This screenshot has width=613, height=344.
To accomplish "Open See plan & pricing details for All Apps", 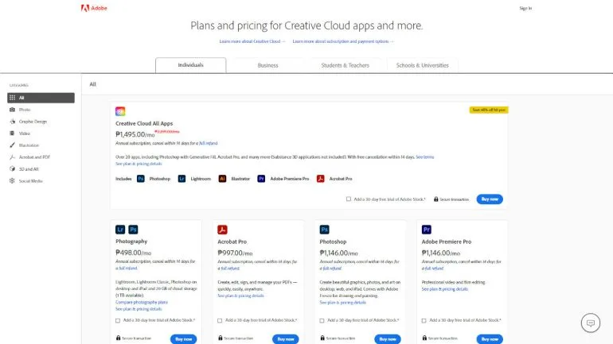I will click(139, 164).
